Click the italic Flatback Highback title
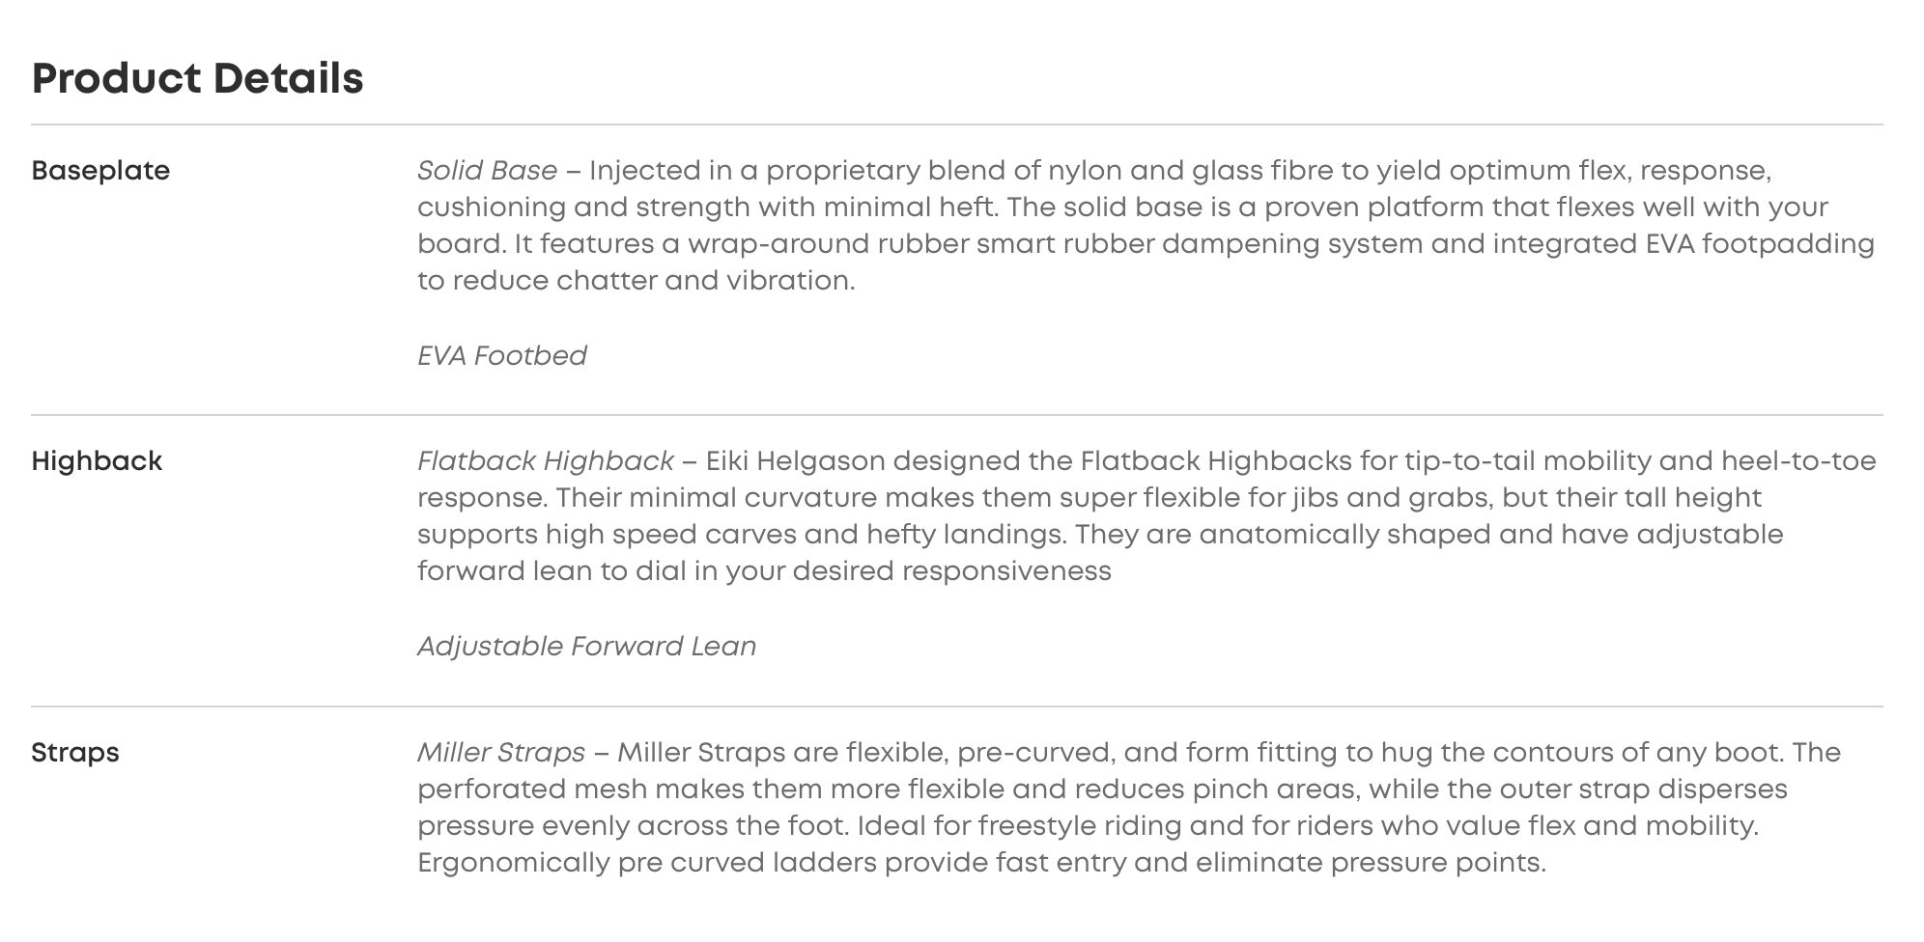 pyautogui.click(x=545, y=461)
